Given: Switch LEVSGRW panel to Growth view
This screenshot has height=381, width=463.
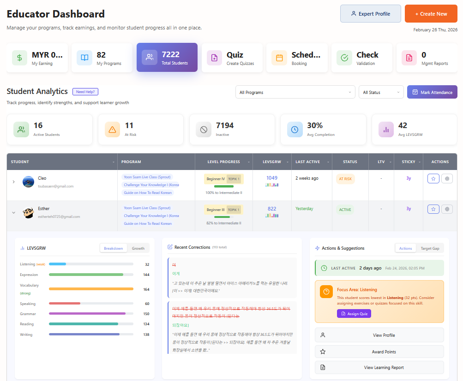Looking at the screenshot, I should pos(138,248).
